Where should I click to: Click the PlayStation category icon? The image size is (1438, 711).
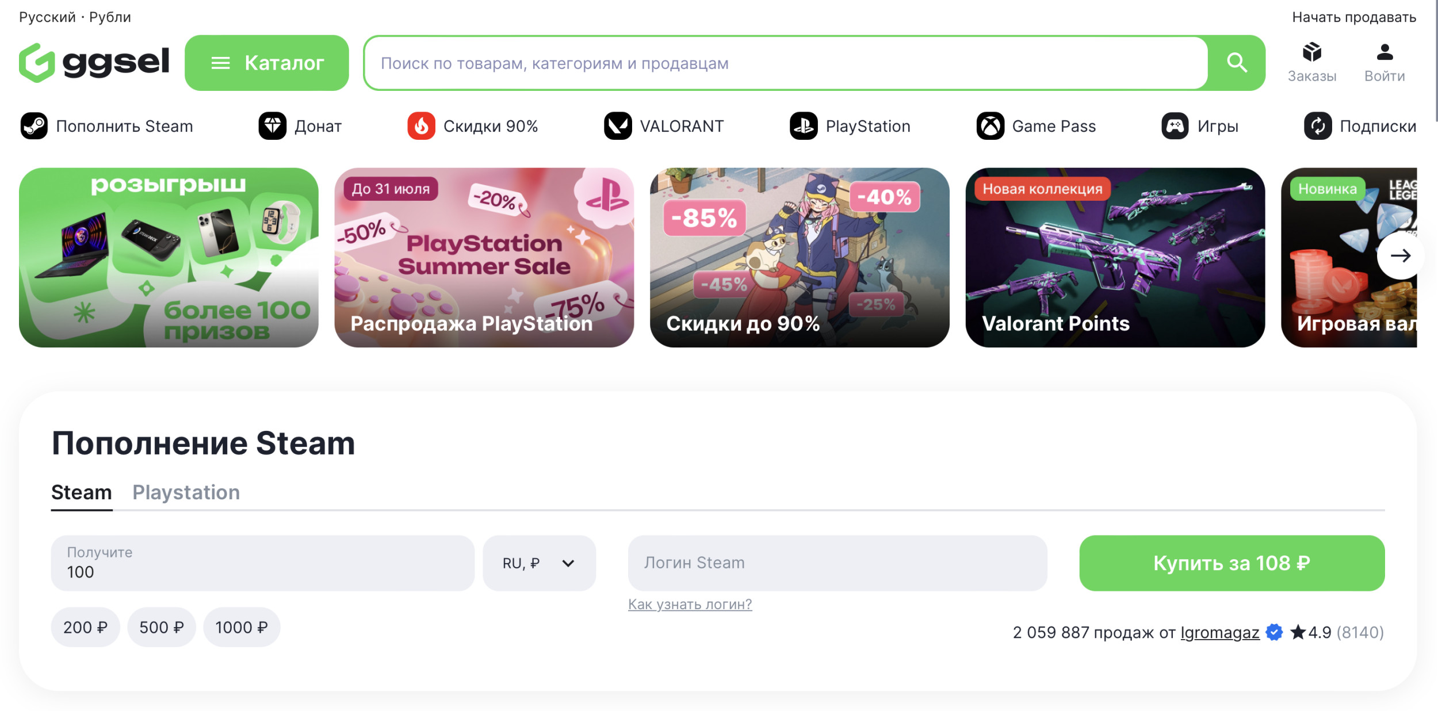coord(804,126)
